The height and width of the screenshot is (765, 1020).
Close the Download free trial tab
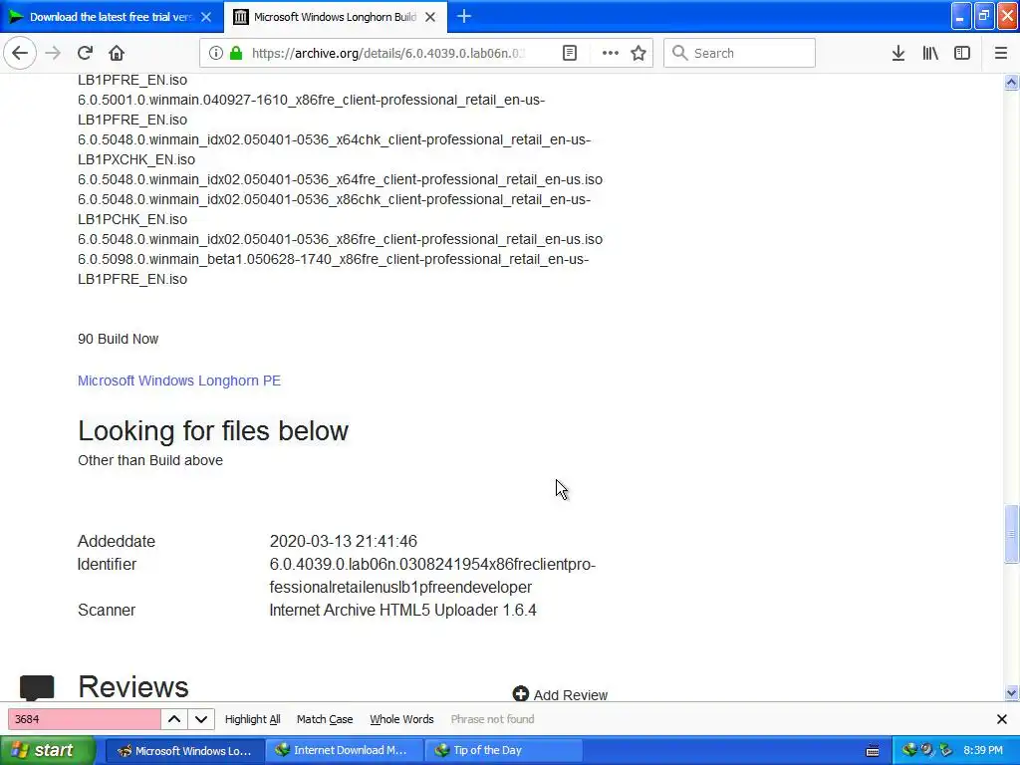[206, 17]
